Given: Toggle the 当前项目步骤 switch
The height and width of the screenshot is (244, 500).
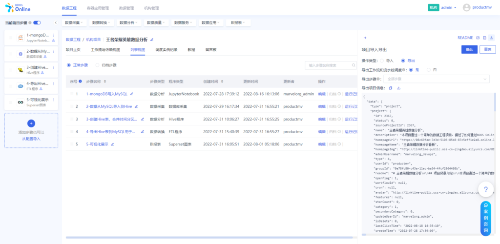Looking at the screenshot, I should pyautogui.click(x=37, y=22).
